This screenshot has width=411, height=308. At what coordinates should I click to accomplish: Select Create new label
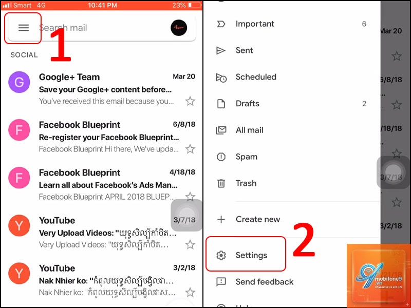[292, 219]
